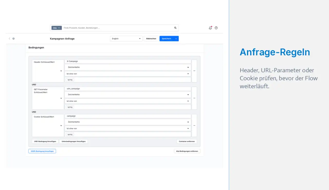Click the spring tag in Cookie condition
The width and height of the screenshot is (329, 190).
tap(70, 134)
